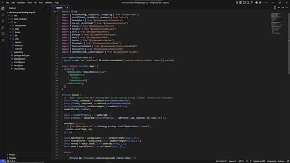Toggle the bottom panel visibility
The image size is (290, 163).
tap(244, 3)
